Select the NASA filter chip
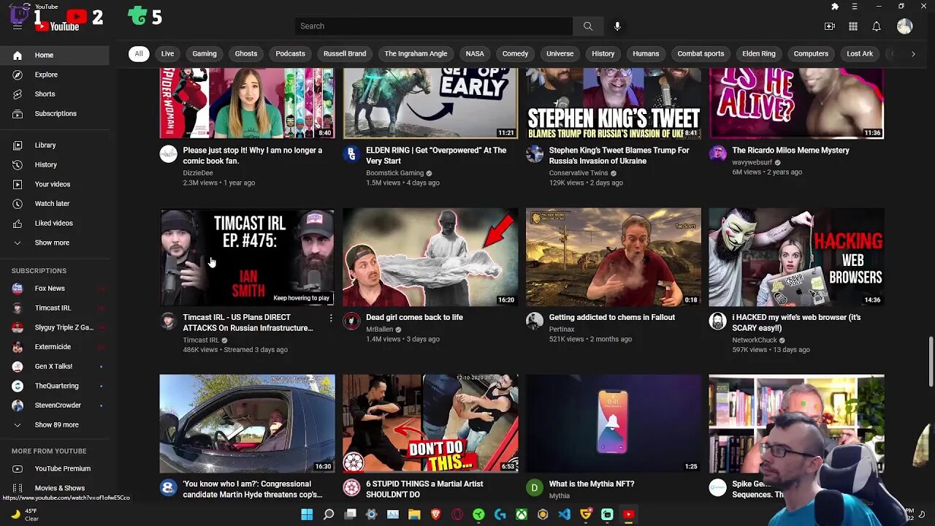 pyautogui.click(x=475, y=53)
